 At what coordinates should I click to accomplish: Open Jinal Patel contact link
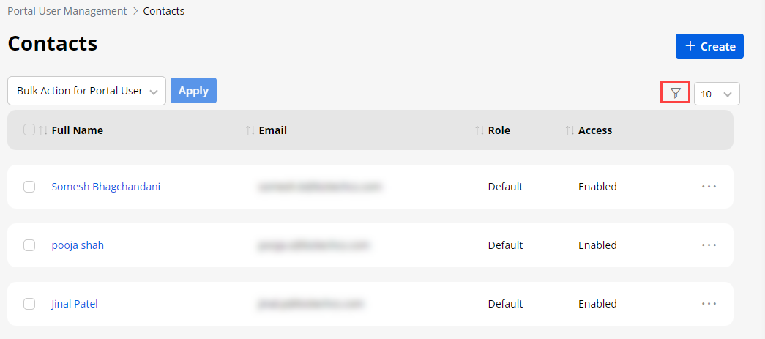pyautogui.click(x=75, y=304)
